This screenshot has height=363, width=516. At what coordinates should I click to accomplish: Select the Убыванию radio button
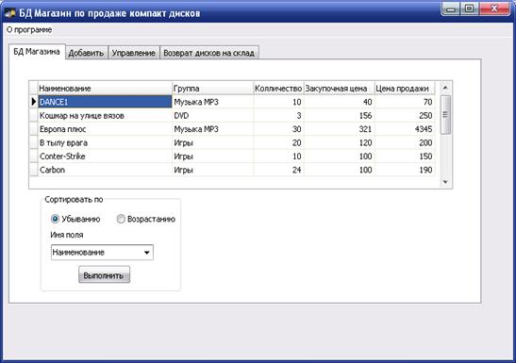point(55,219)
